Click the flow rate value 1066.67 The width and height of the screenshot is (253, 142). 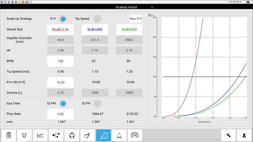(x=98, y=114)
